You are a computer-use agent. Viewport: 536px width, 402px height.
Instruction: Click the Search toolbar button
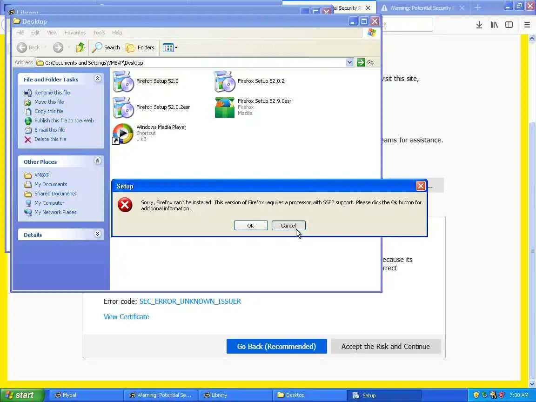click(106, 47)
